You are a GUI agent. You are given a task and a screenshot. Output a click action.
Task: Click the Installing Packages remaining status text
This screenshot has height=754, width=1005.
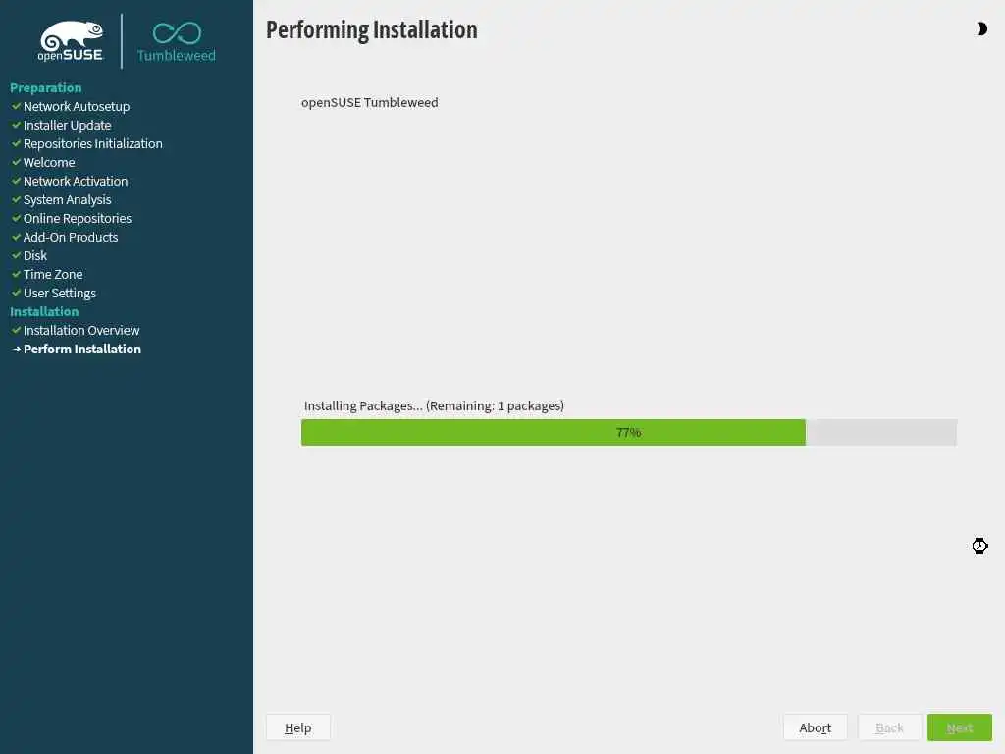tap(434, 405)
